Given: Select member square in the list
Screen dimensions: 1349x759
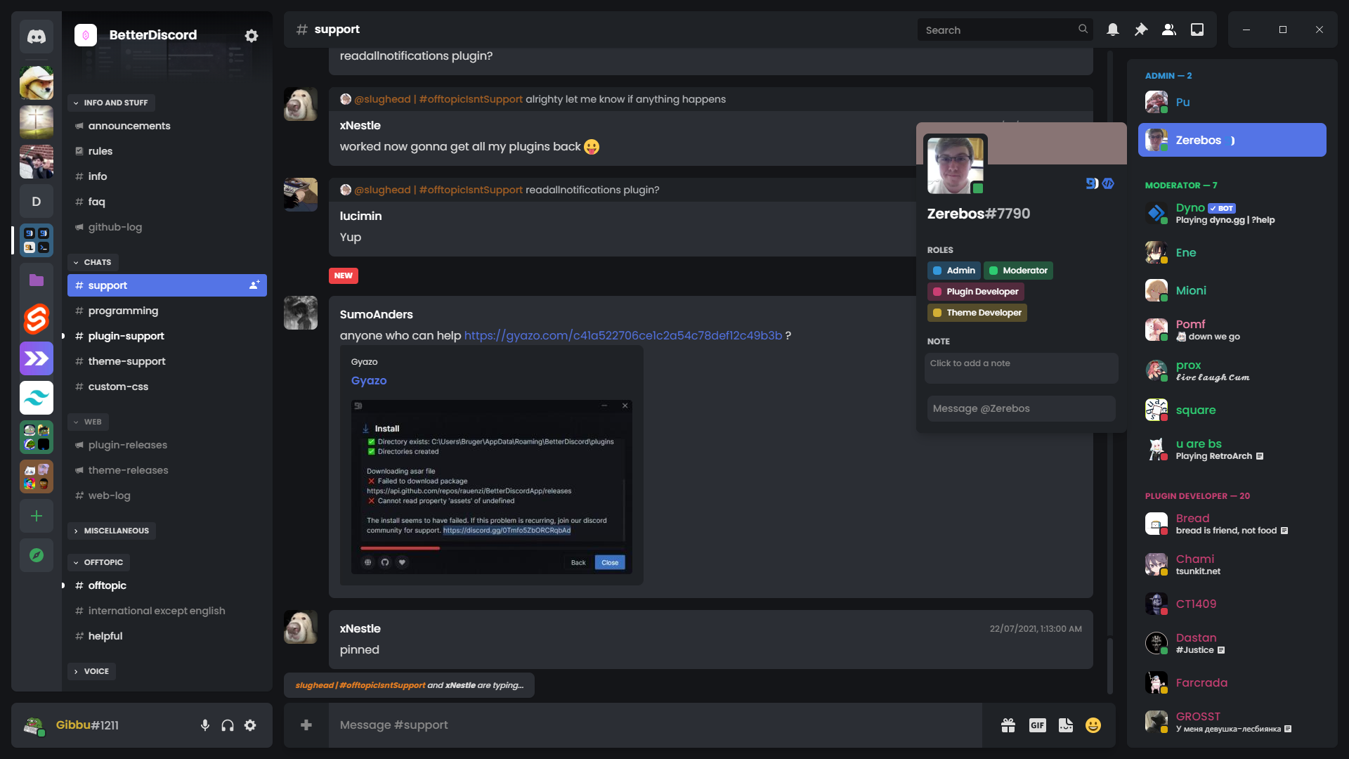Looking at the screenshot, I should point(1232,410).
